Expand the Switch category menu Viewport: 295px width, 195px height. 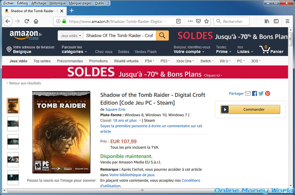pyautogui.click(x=207, y=61)
